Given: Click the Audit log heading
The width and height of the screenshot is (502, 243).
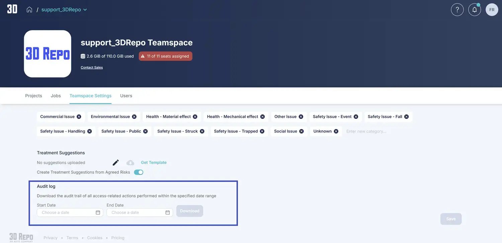Looking at the screenshot, I should (x=46, y=186).
